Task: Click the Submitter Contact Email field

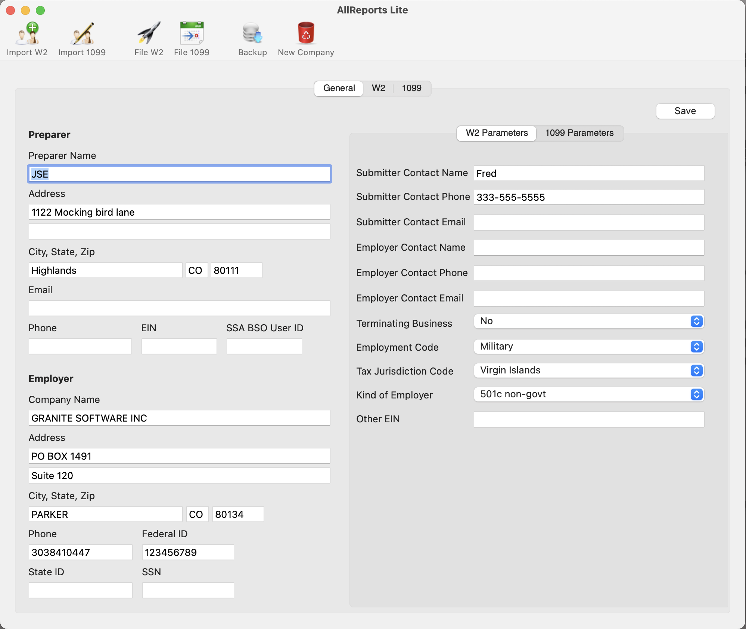Action: pyautogui.click(x=588, y=222)
